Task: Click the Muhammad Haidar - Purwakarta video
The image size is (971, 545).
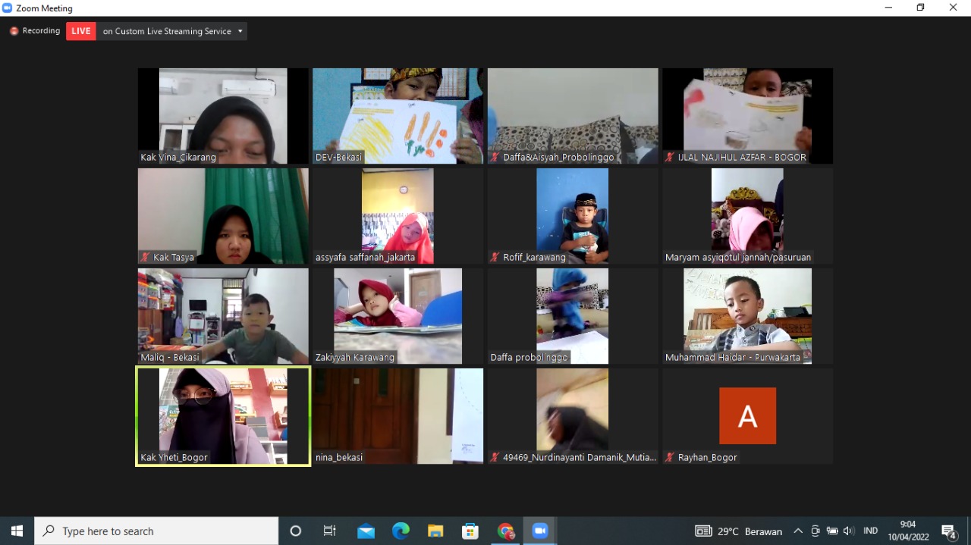Action: point(747,315)
